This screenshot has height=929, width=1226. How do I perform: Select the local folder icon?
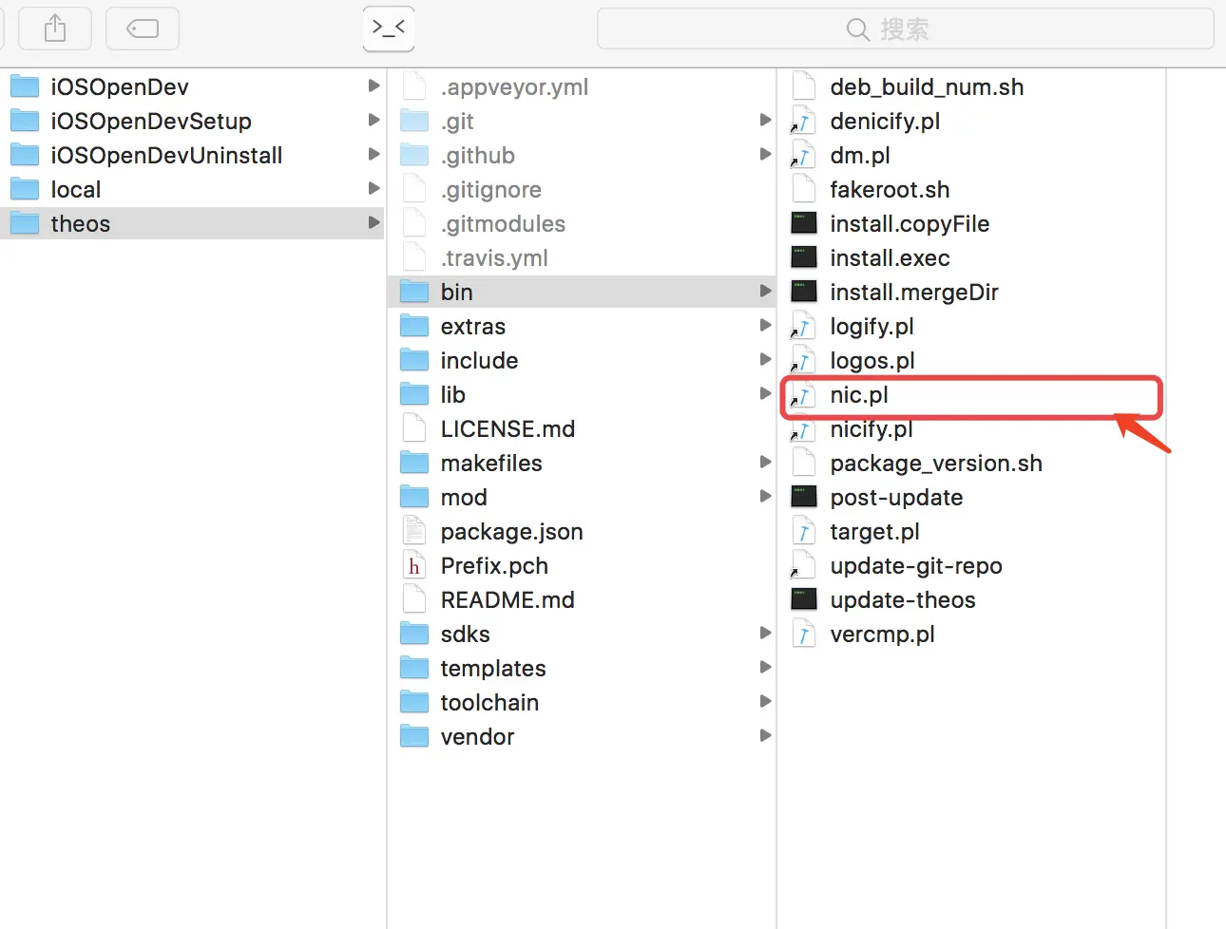tap(25, 189)
